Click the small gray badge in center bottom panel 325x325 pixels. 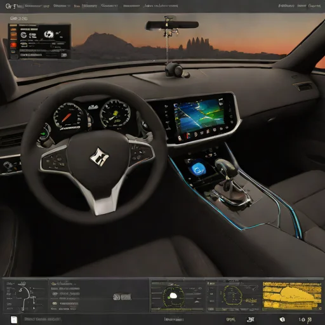point(122,297)
